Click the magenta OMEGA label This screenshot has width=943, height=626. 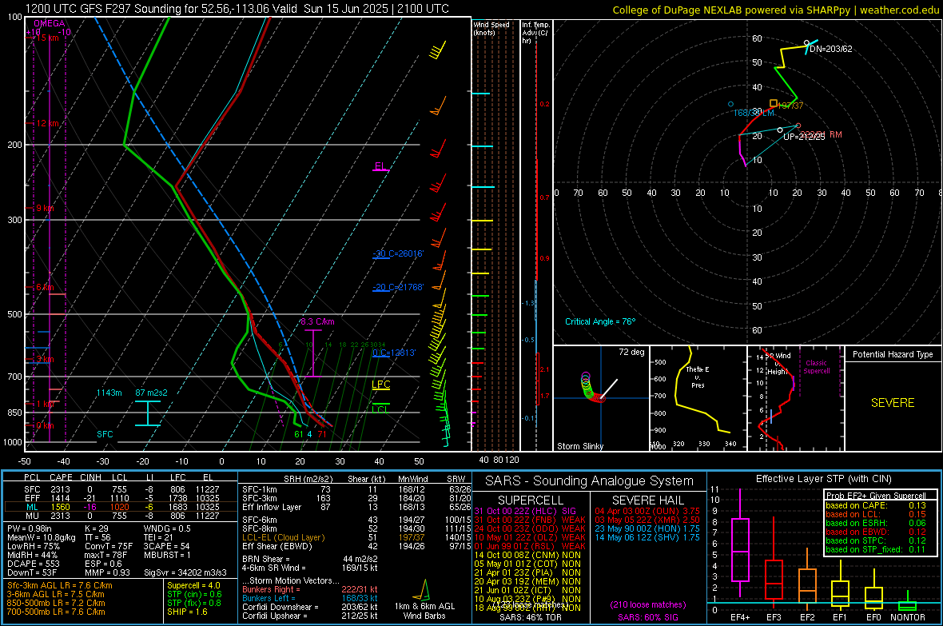click(x=50, y=23)
